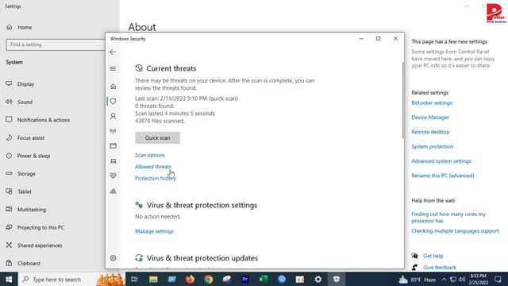Open Rename this PC (advanced) link
Screen dimensions: 508x286
coord(443,176)
